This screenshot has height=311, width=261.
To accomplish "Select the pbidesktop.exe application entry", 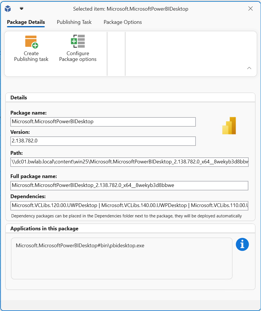I will (x=80, y=246).
